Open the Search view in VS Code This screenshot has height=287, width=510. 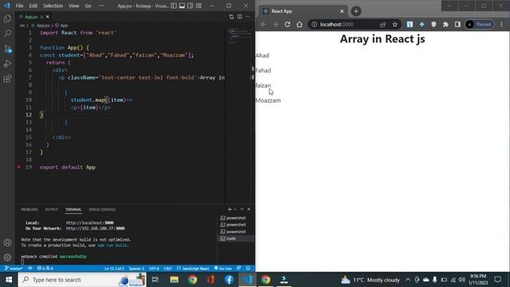(x=7, y=33)
